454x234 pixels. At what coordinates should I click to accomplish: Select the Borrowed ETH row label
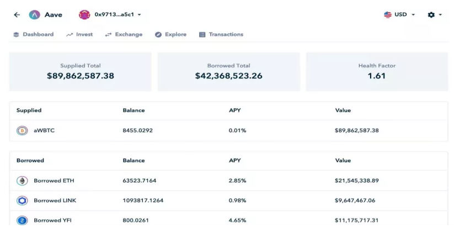[54, 180]
